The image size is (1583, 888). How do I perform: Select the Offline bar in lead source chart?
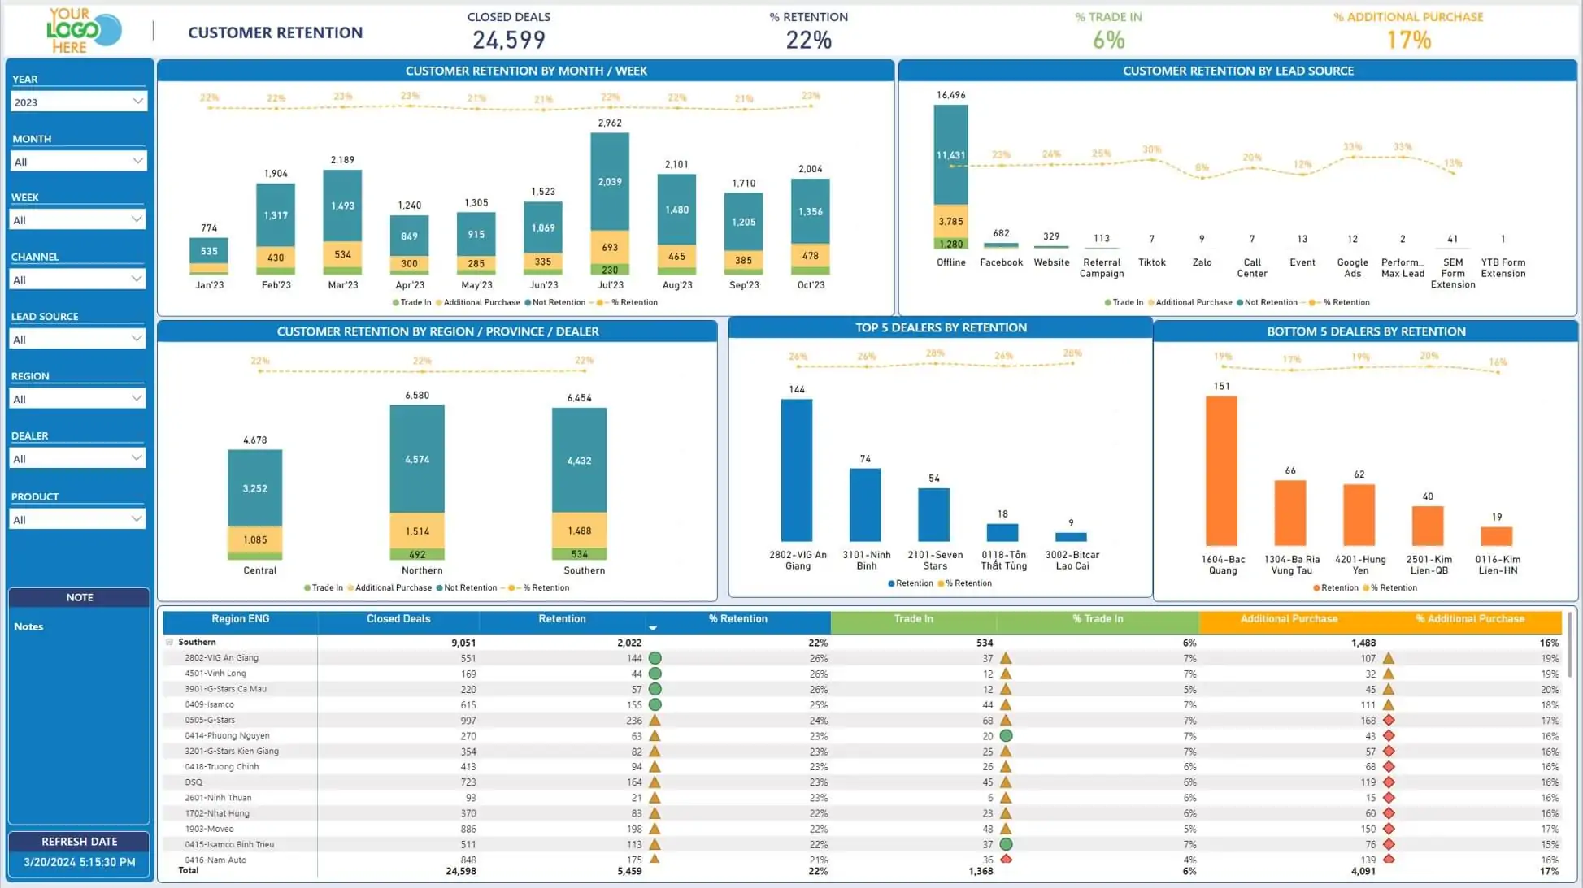pos(950,177)
